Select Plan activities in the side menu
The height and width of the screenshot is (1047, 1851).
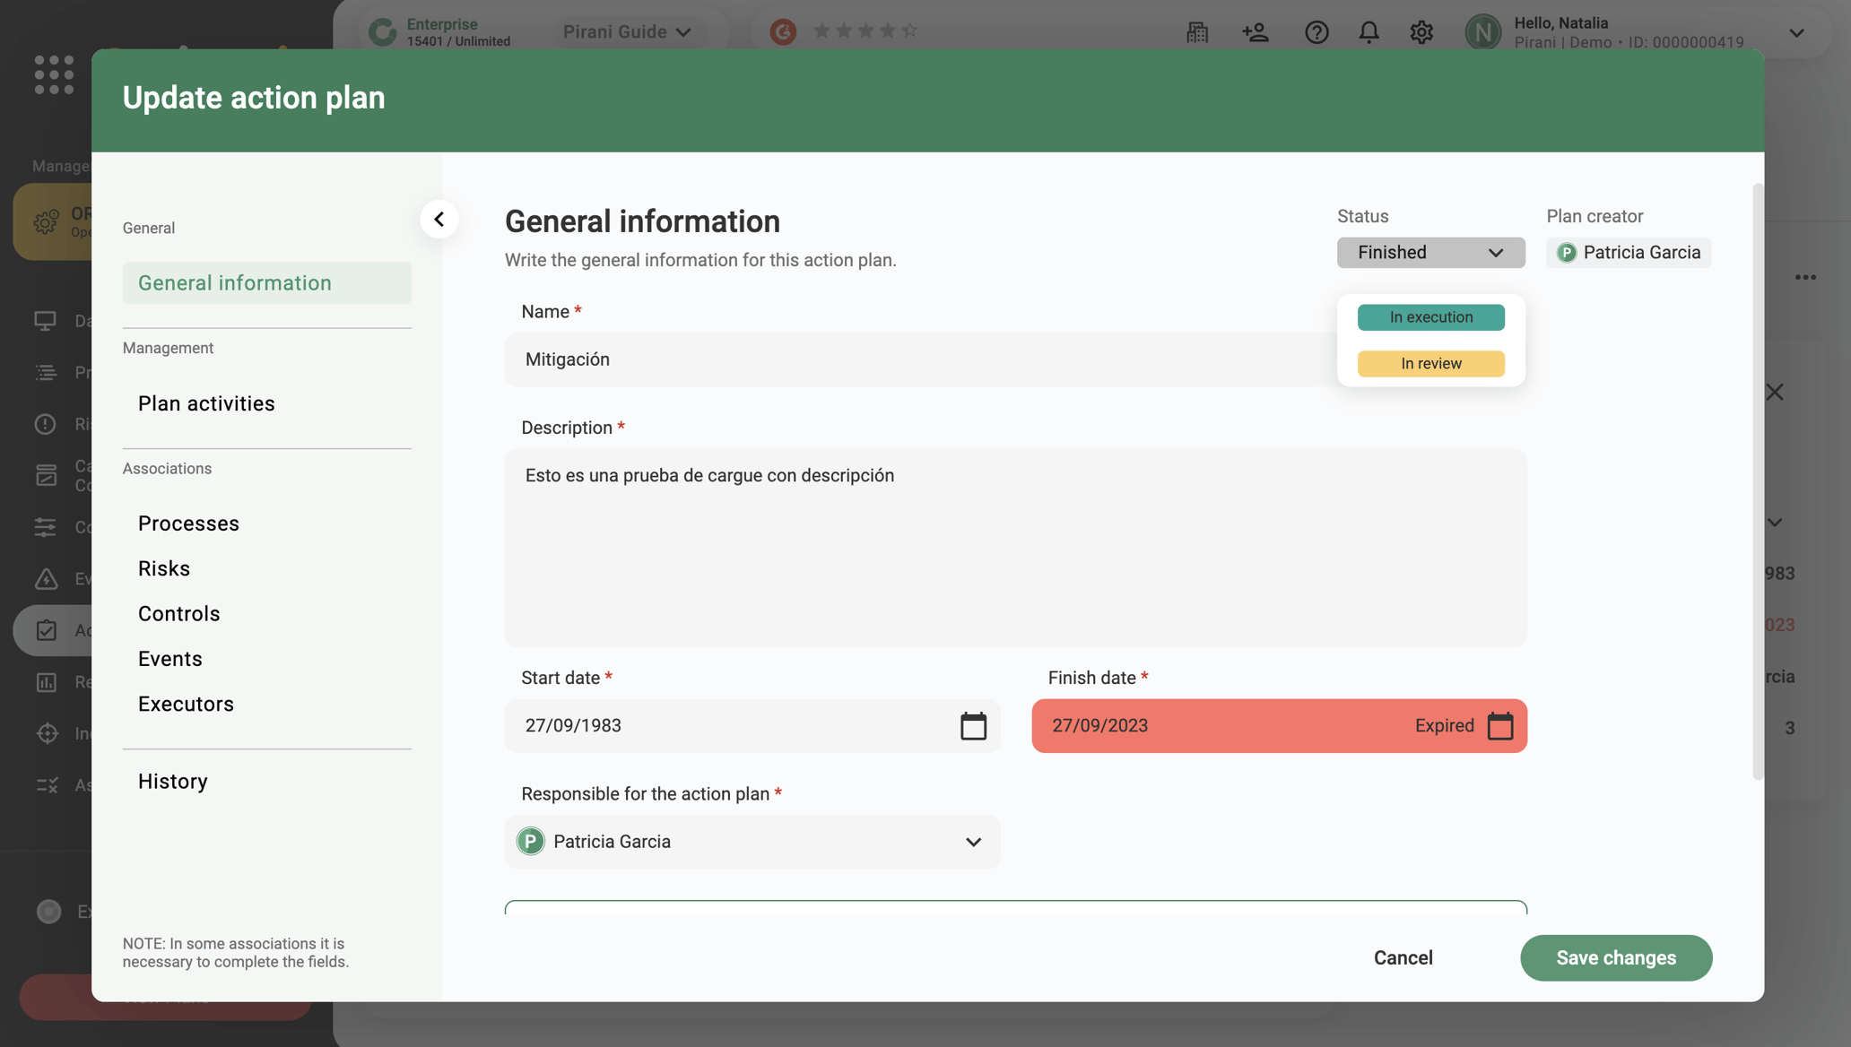[205, 402]
